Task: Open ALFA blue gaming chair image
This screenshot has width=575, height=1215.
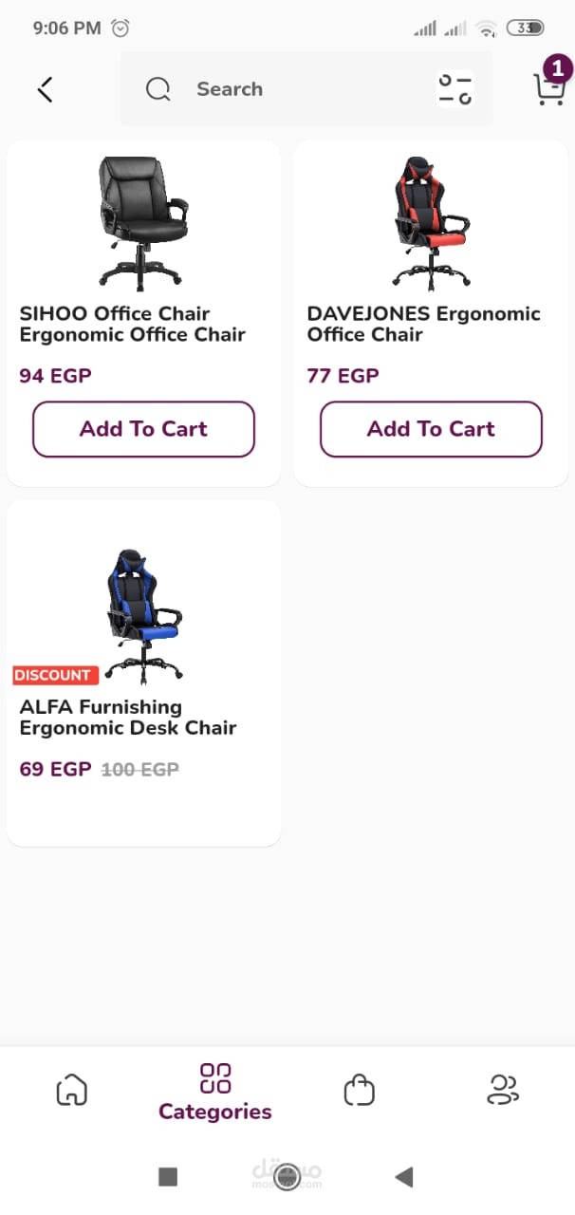Action: pos(142,615)
